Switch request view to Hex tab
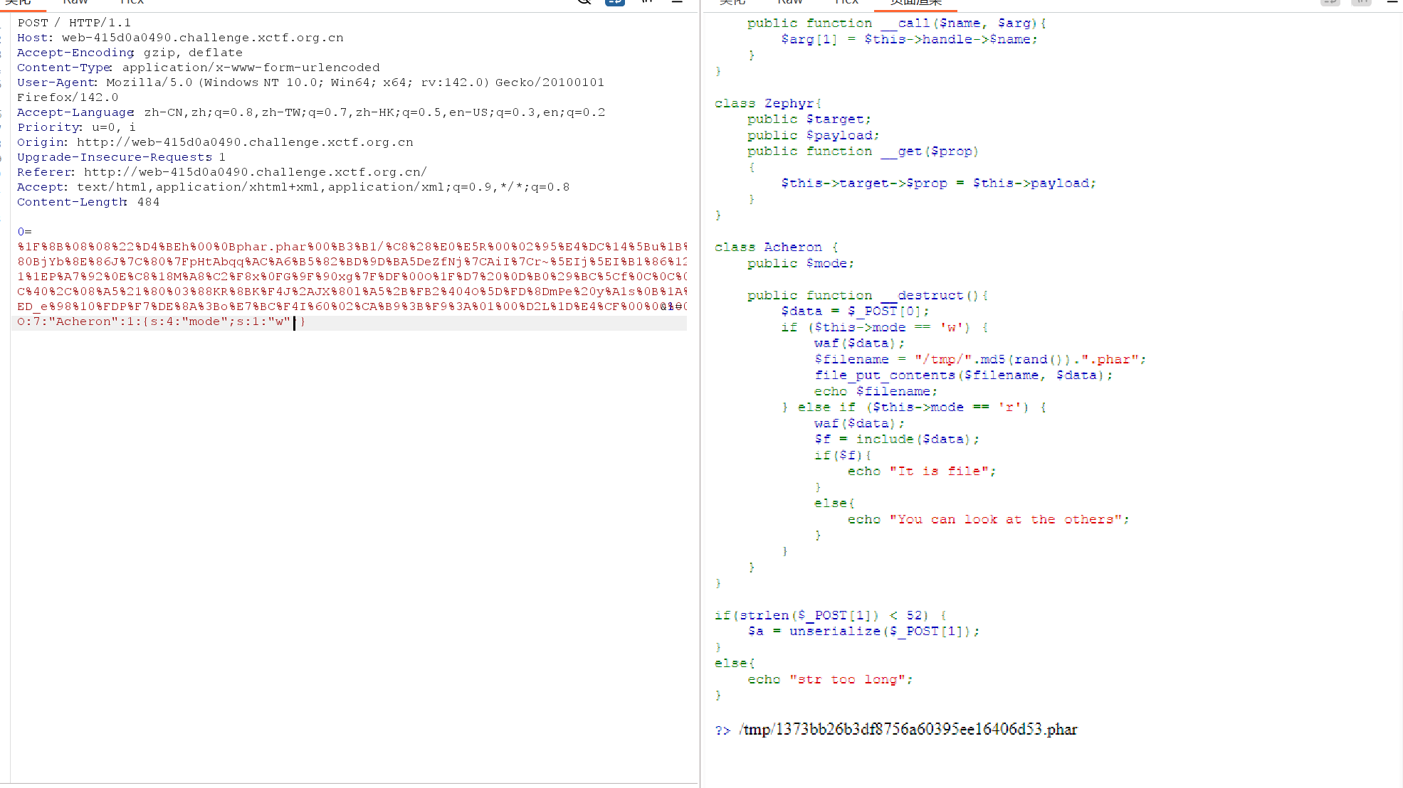 click(132, 2)
